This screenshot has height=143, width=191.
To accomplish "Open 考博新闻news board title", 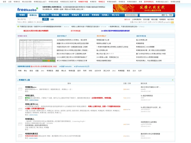I will pyautogui.click(x=31, y=87).
